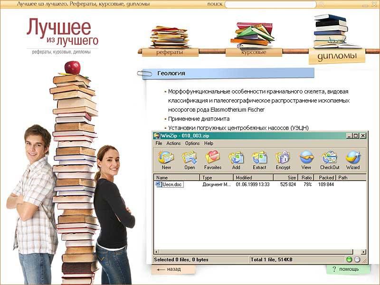Open the File menu in WinZip
This screenshot has height=285, width=380.
coord(159,143)
